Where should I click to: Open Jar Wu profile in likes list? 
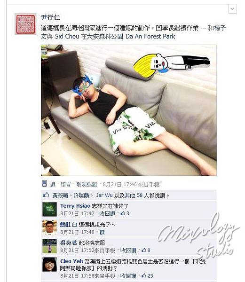[x=104, y=196]
